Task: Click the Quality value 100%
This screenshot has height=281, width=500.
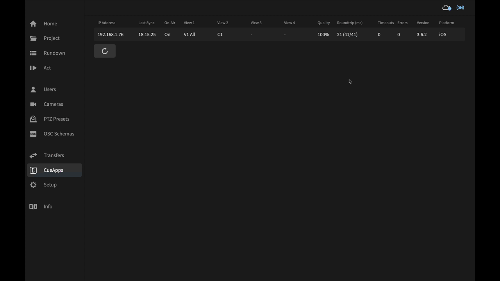Action: tap(323, 35)
